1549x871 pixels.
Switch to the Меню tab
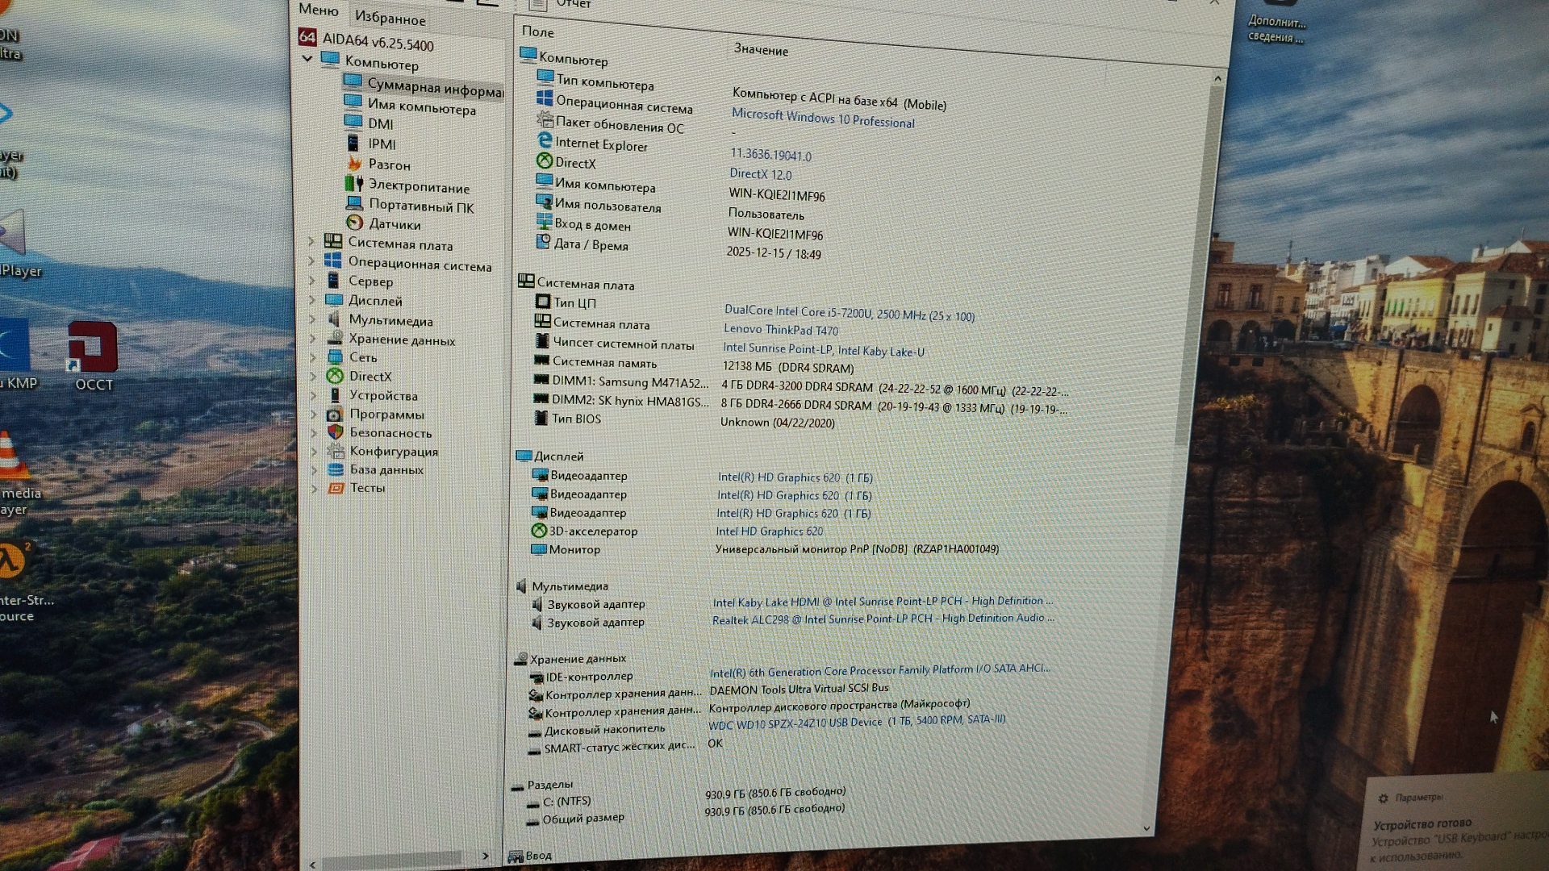[x=318, y=10]
